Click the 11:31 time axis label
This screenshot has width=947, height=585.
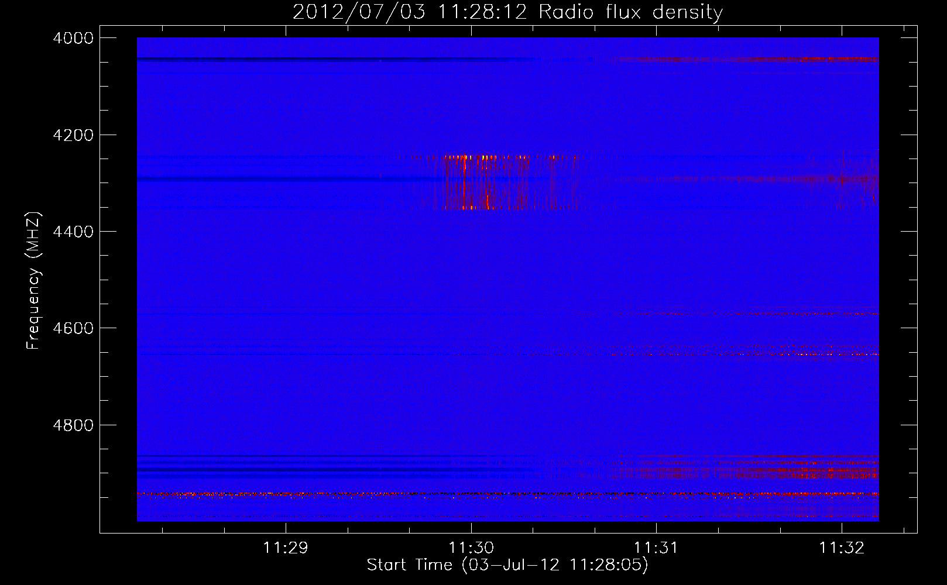click(656, 548)
